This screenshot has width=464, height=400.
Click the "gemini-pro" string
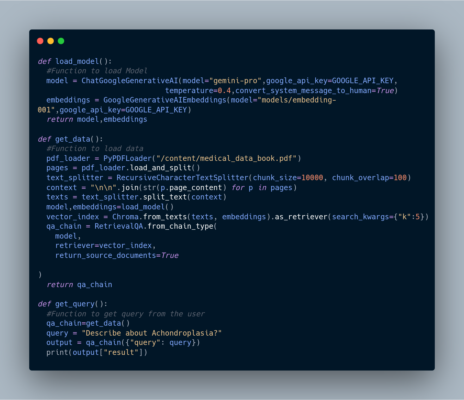235,81
